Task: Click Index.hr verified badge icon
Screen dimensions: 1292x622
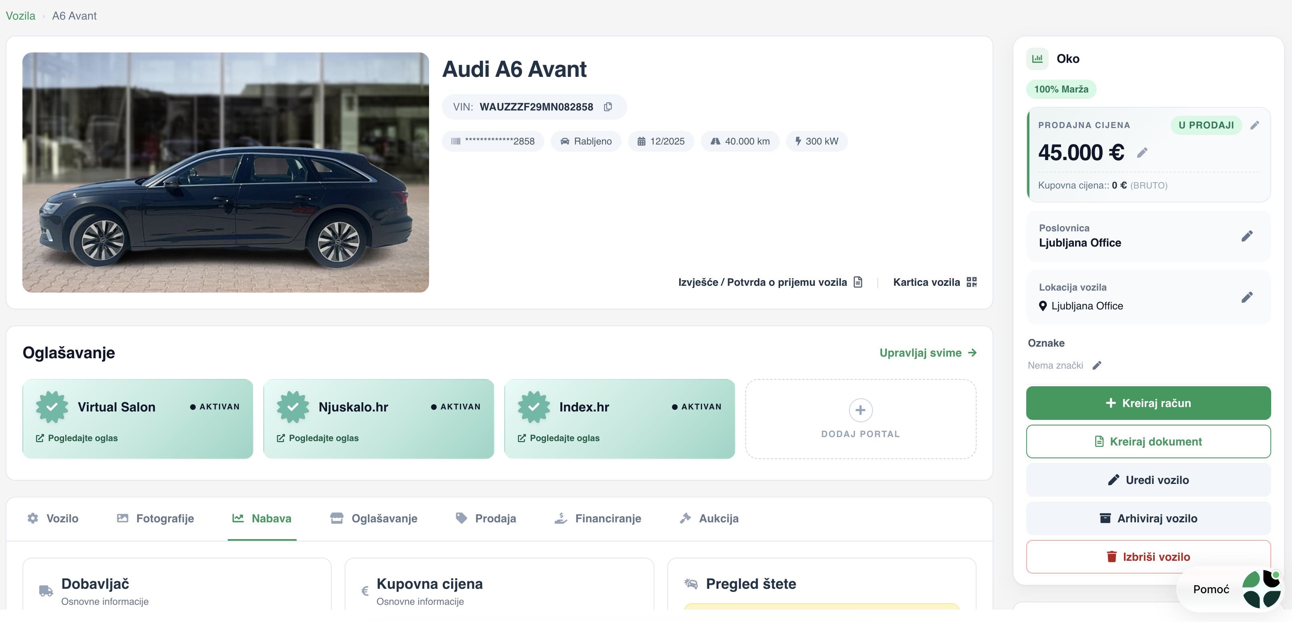Action: pos(534,407)
